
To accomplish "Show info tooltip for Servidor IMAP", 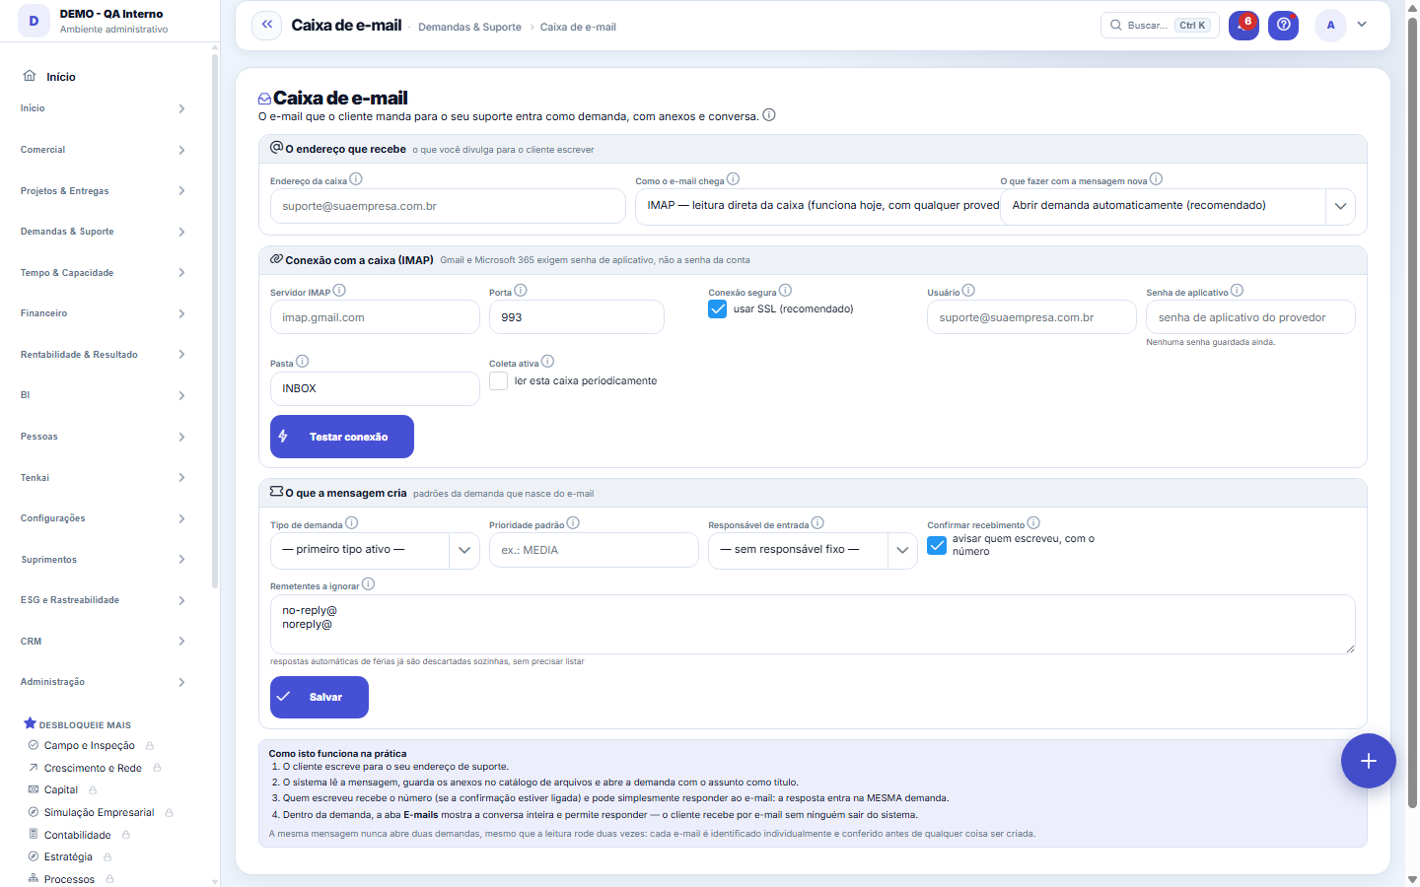I will (x=339, y=291).
